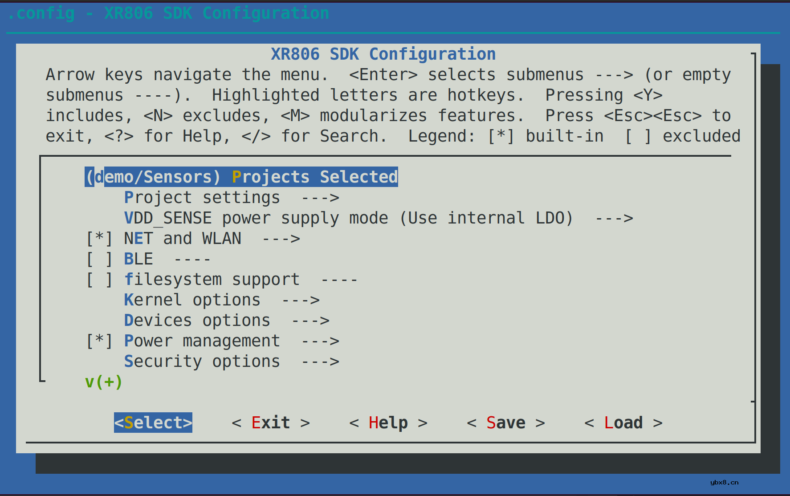Click the Power management label

pyautogui.click(x=202, y=341)
